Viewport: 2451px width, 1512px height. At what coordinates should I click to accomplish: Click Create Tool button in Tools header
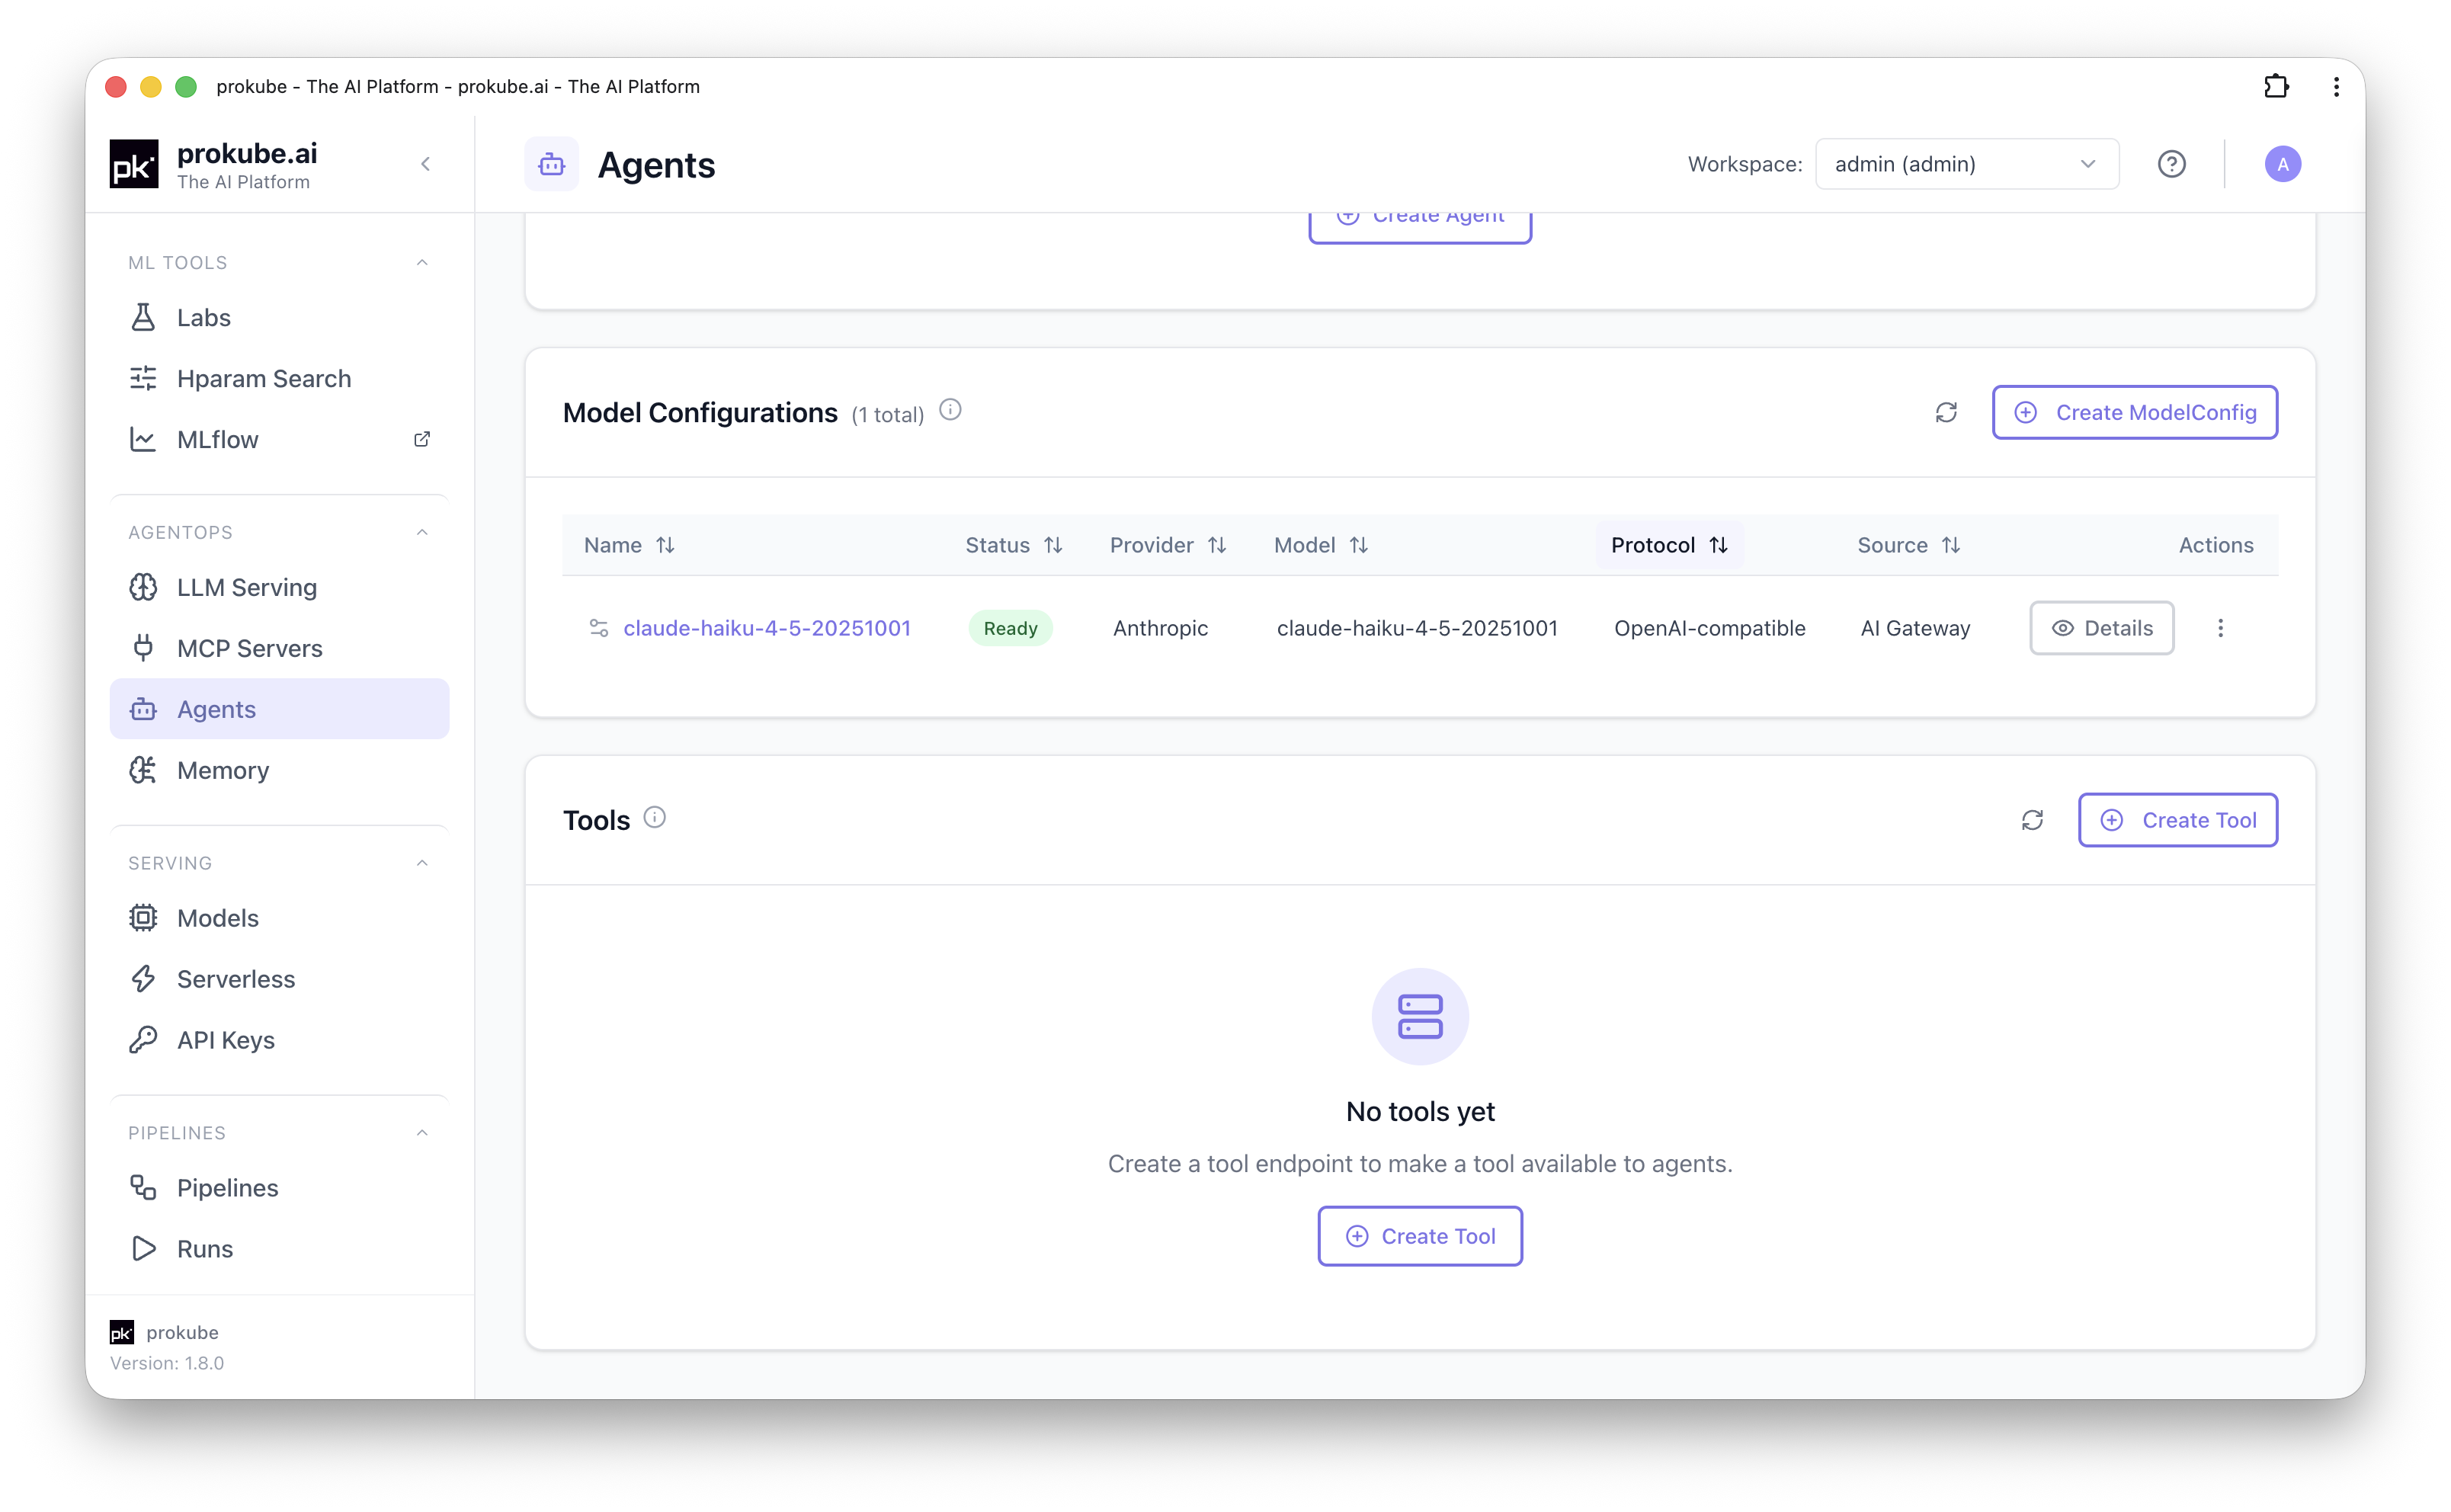[x=2177, y=820]
